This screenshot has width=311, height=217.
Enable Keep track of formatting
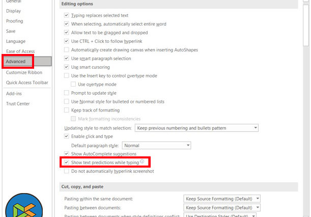(67, 111)
